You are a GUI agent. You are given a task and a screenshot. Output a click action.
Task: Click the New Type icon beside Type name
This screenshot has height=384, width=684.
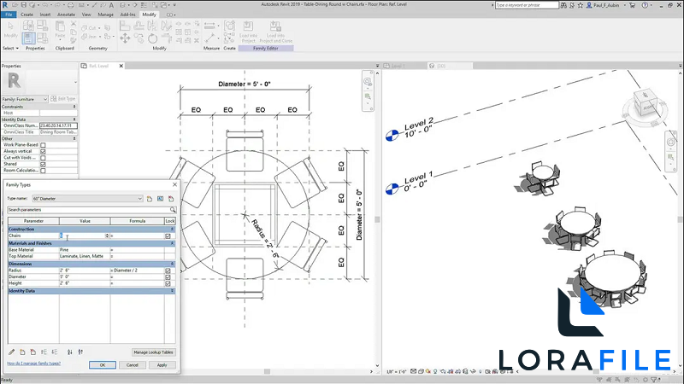150,199
